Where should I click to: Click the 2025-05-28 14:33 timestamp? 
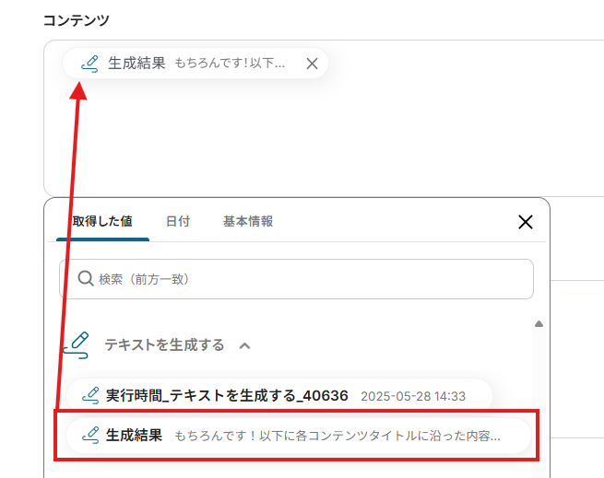click(x=413, y=396)
